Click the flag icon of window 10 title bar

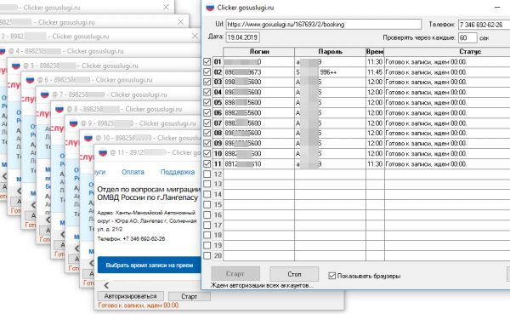click(88, 138)
